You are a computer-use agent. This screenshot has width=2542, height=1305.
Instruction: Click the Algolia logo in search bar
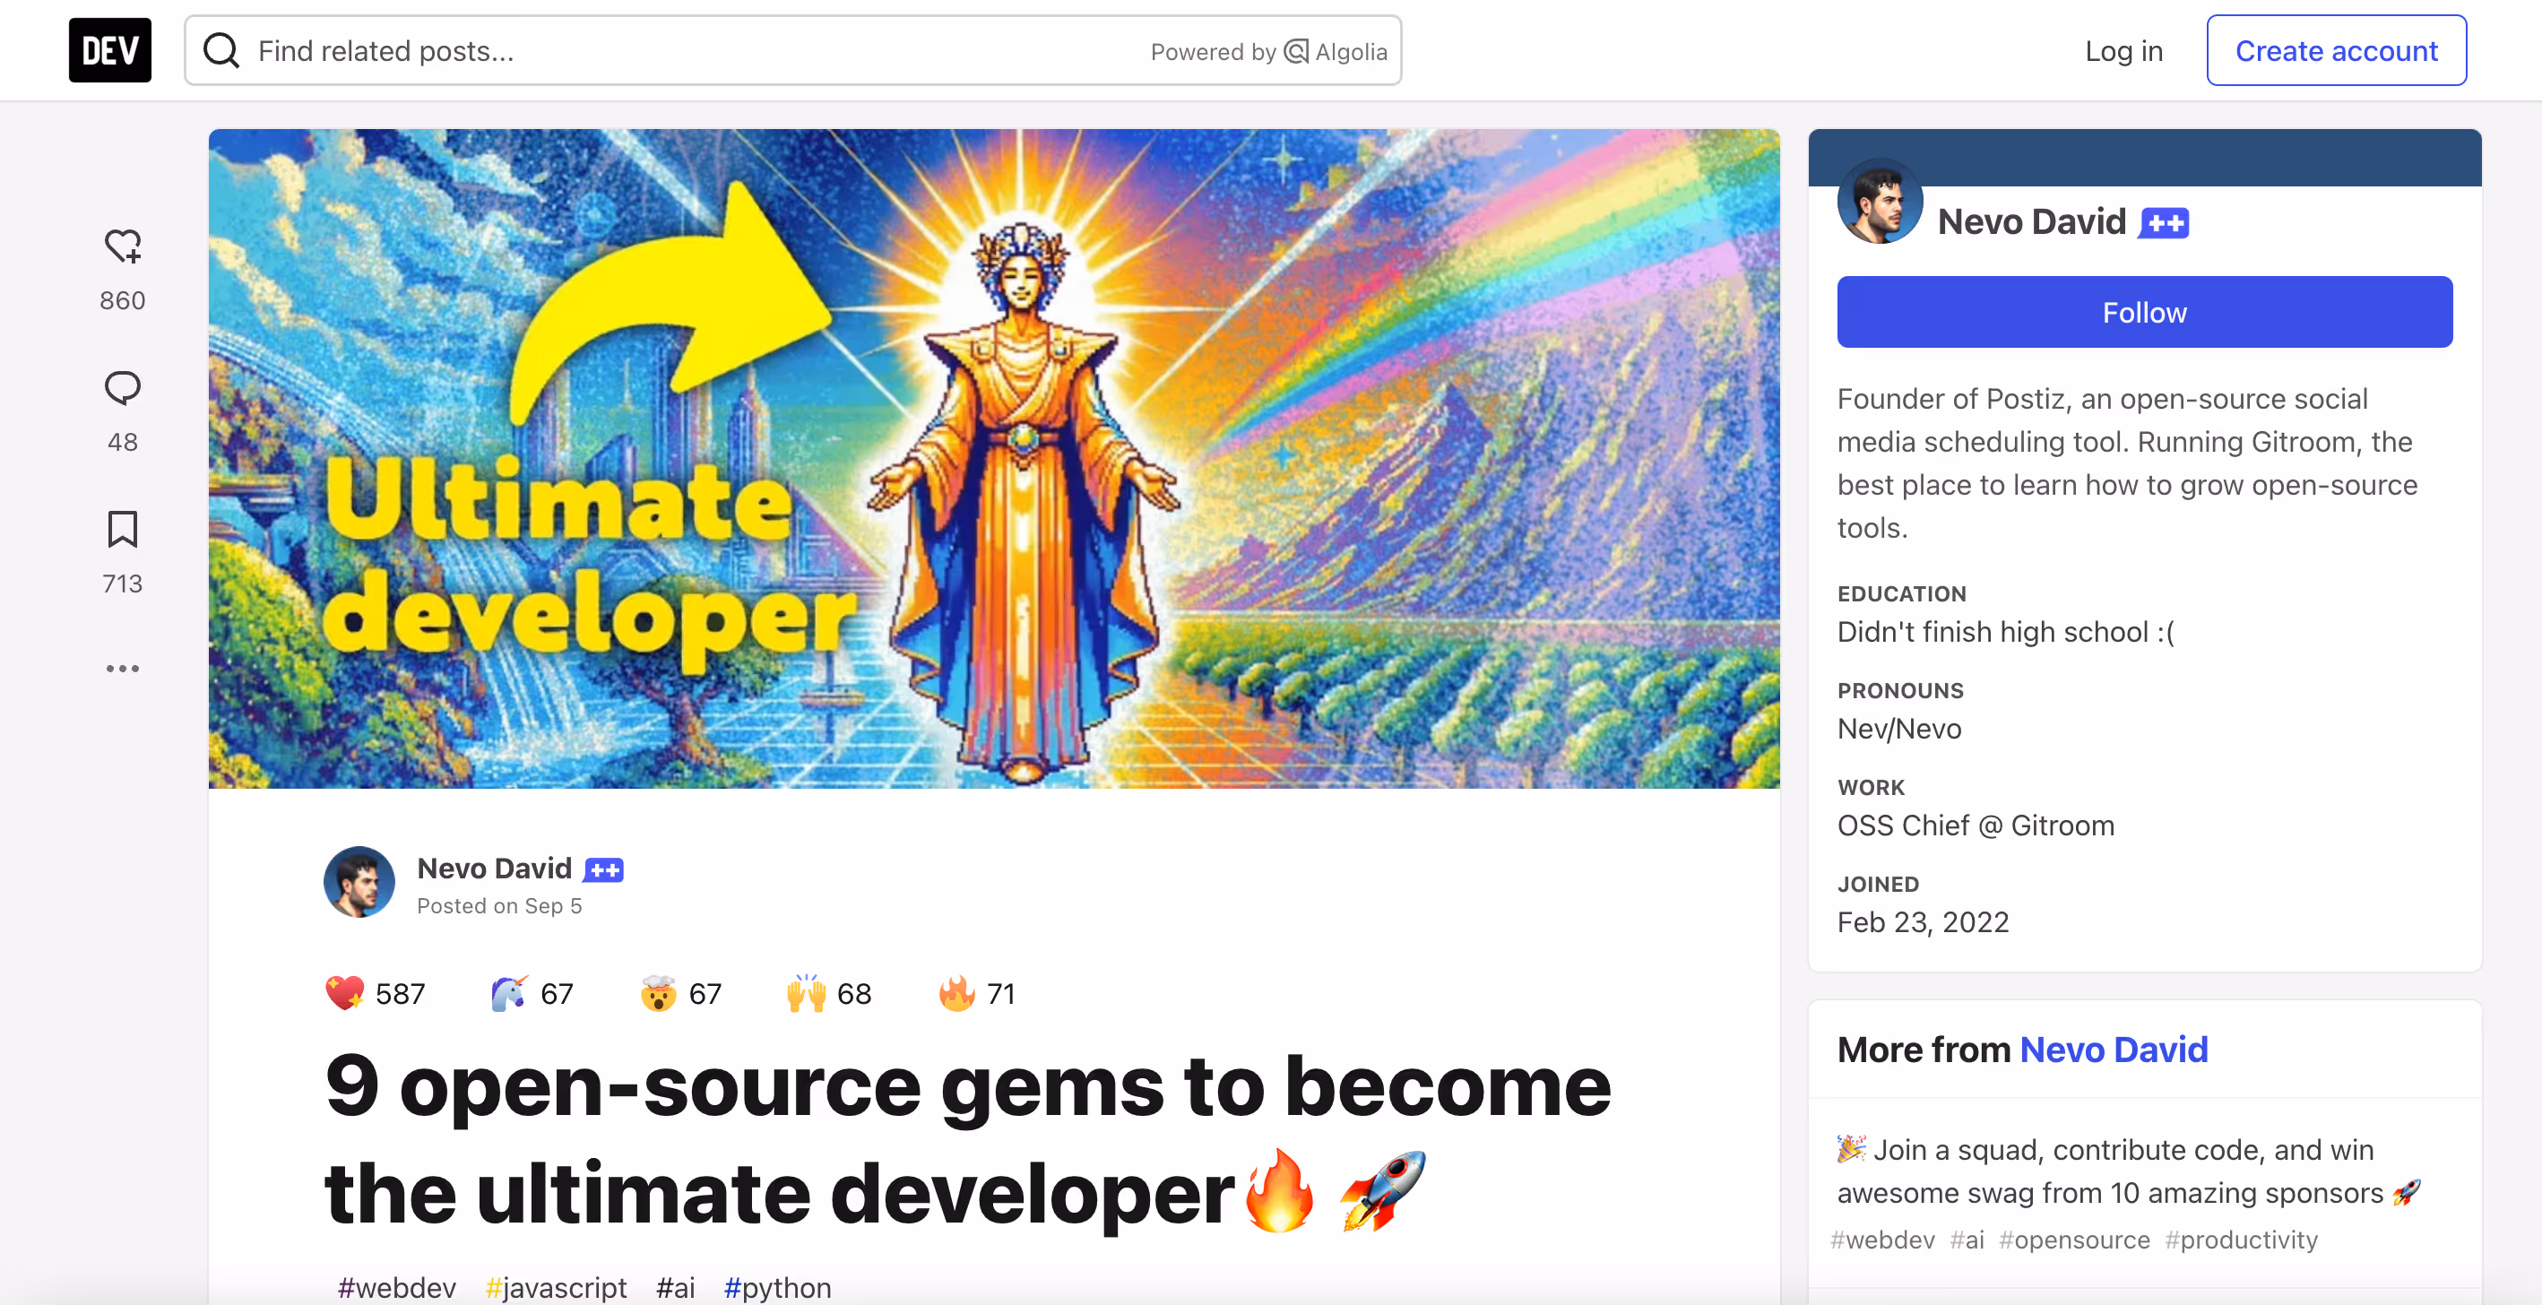click(x=1336, y=51)
